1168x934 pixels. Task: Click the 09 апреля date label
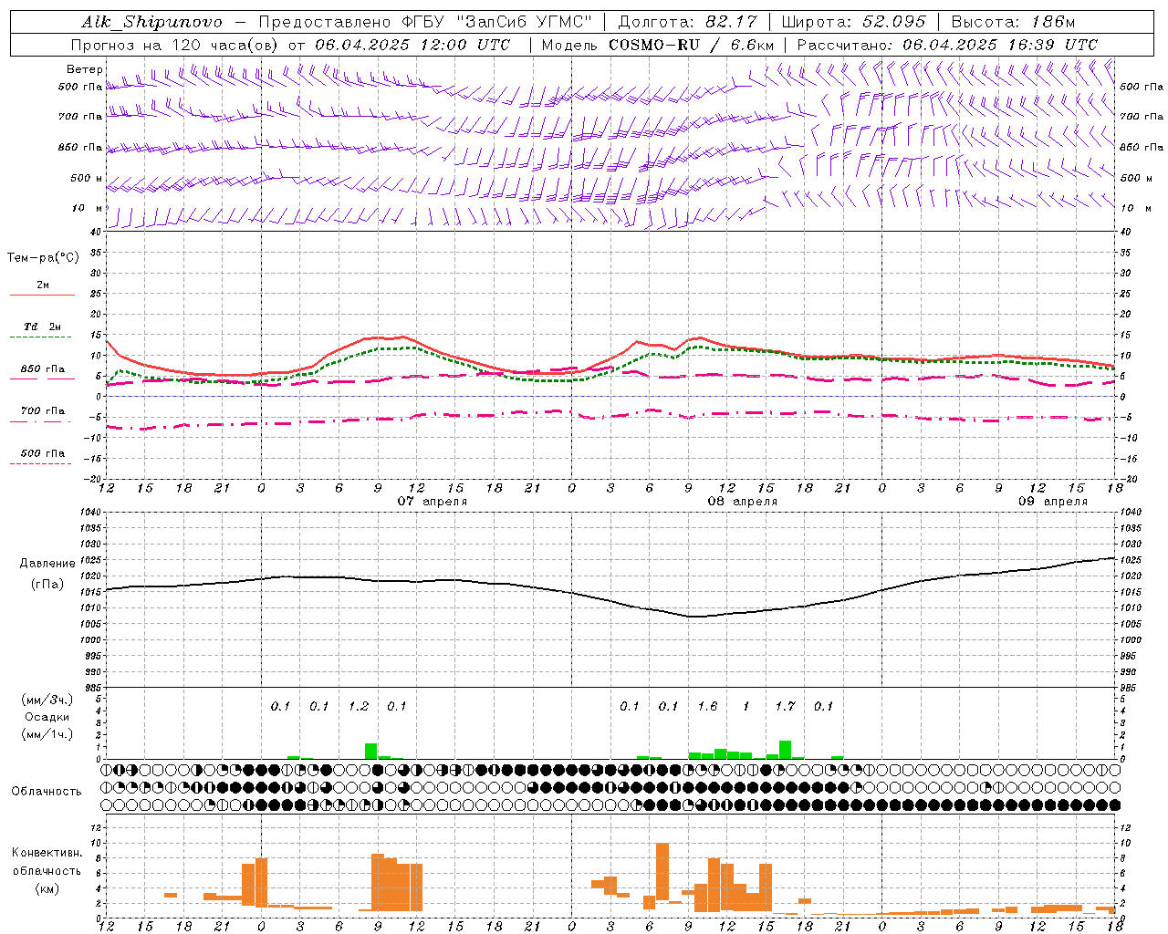[x=1053, y=501]
